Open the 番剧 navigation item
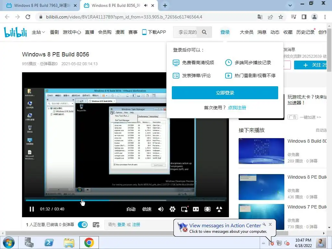 point(54,32)
